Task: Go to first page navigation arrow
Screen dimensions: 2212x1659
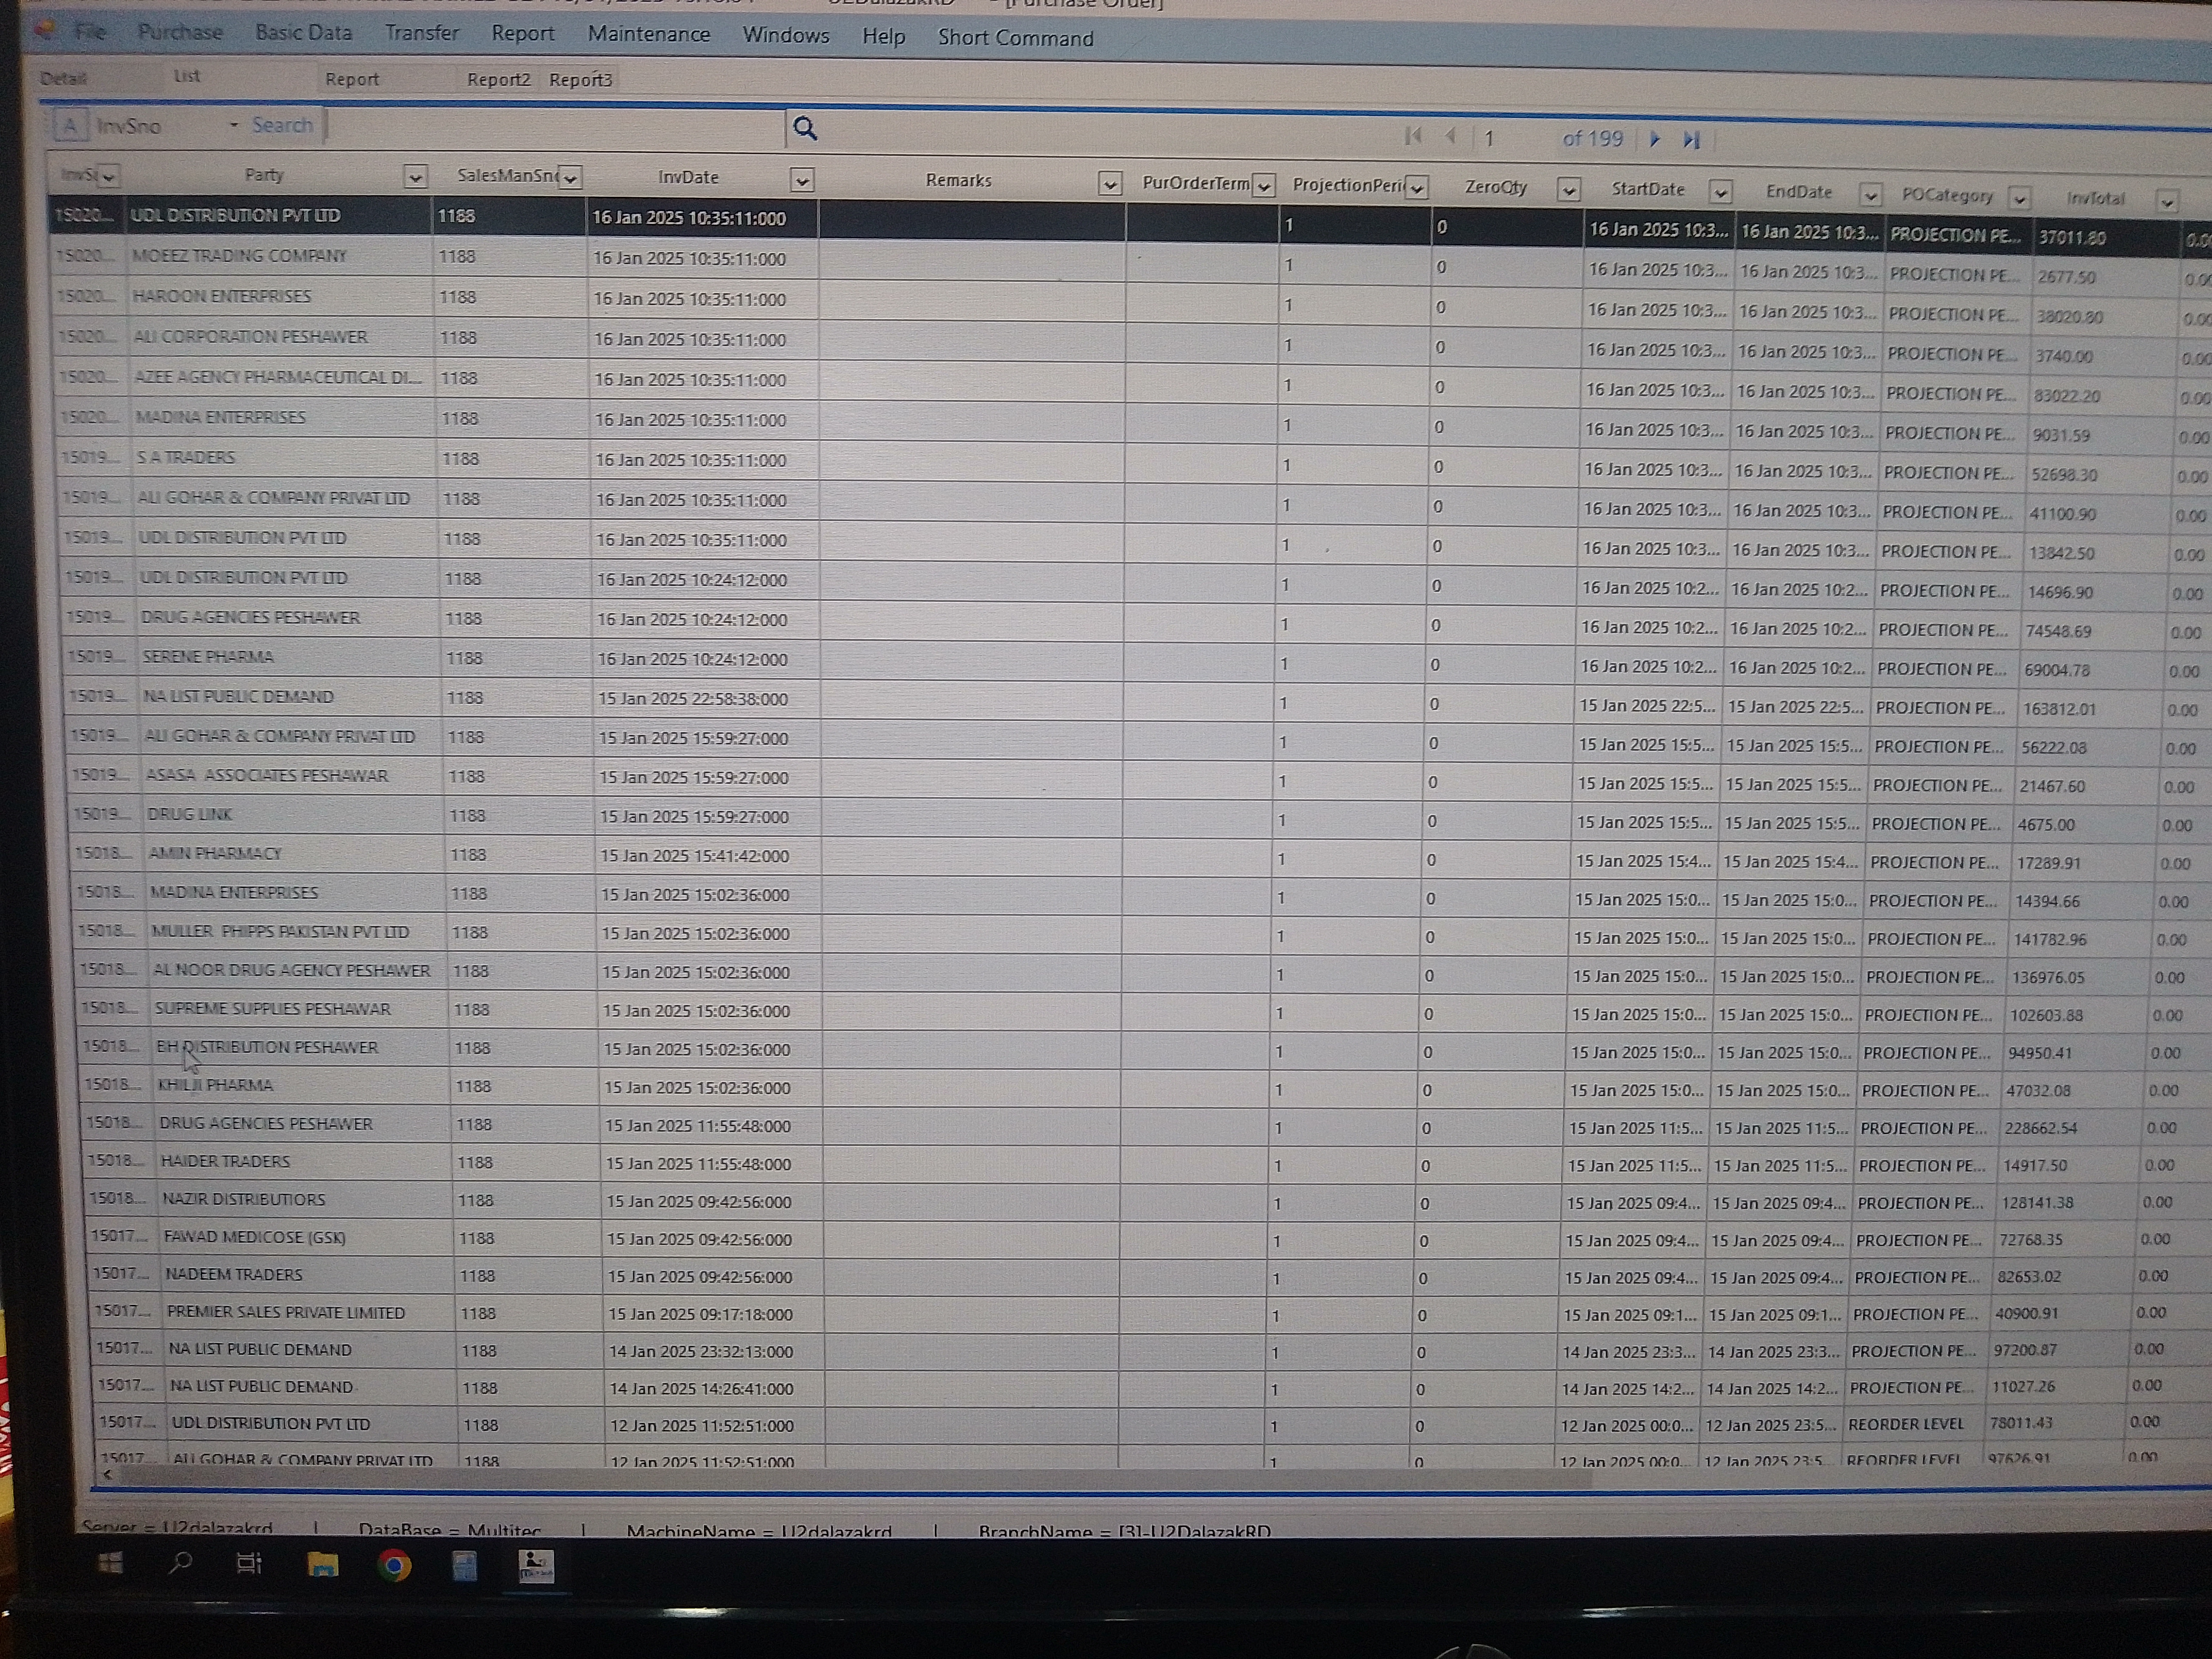Action: click(x=1413, y=136)
